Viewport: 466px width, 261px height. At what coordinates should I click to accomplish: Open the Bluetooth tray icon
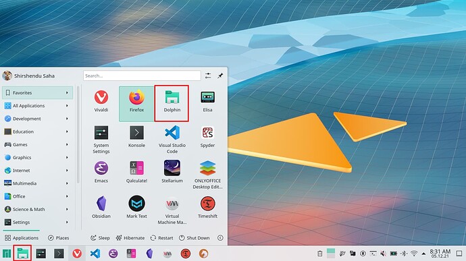(404, 254)
